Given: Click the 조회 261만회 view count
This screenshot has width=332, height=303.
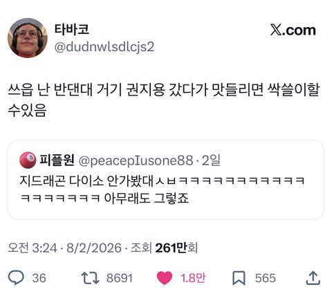Looking at the screenshot, I should pyautogui.click(x=164, y=248).
